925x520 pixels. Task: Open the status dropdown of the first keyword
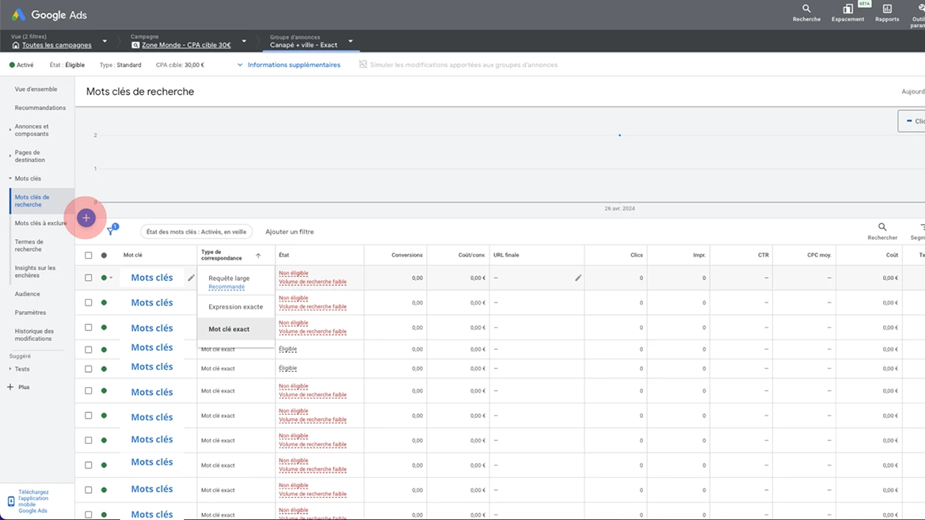coord(111,278)
